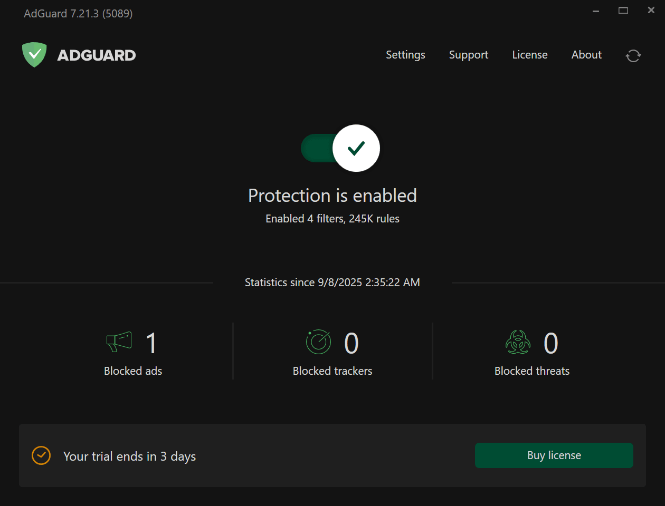Screen dimensions: 665x506
Task: Click the Buy license button
Action: click(554, 455)
